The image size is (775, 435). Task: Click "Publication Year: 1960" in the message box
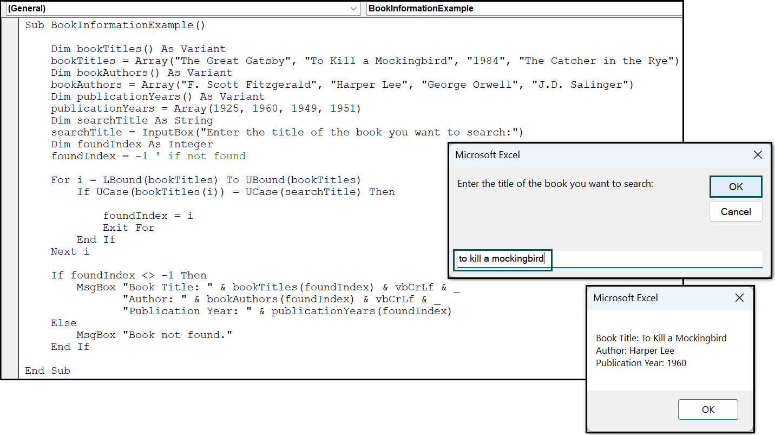coord(641,363)
